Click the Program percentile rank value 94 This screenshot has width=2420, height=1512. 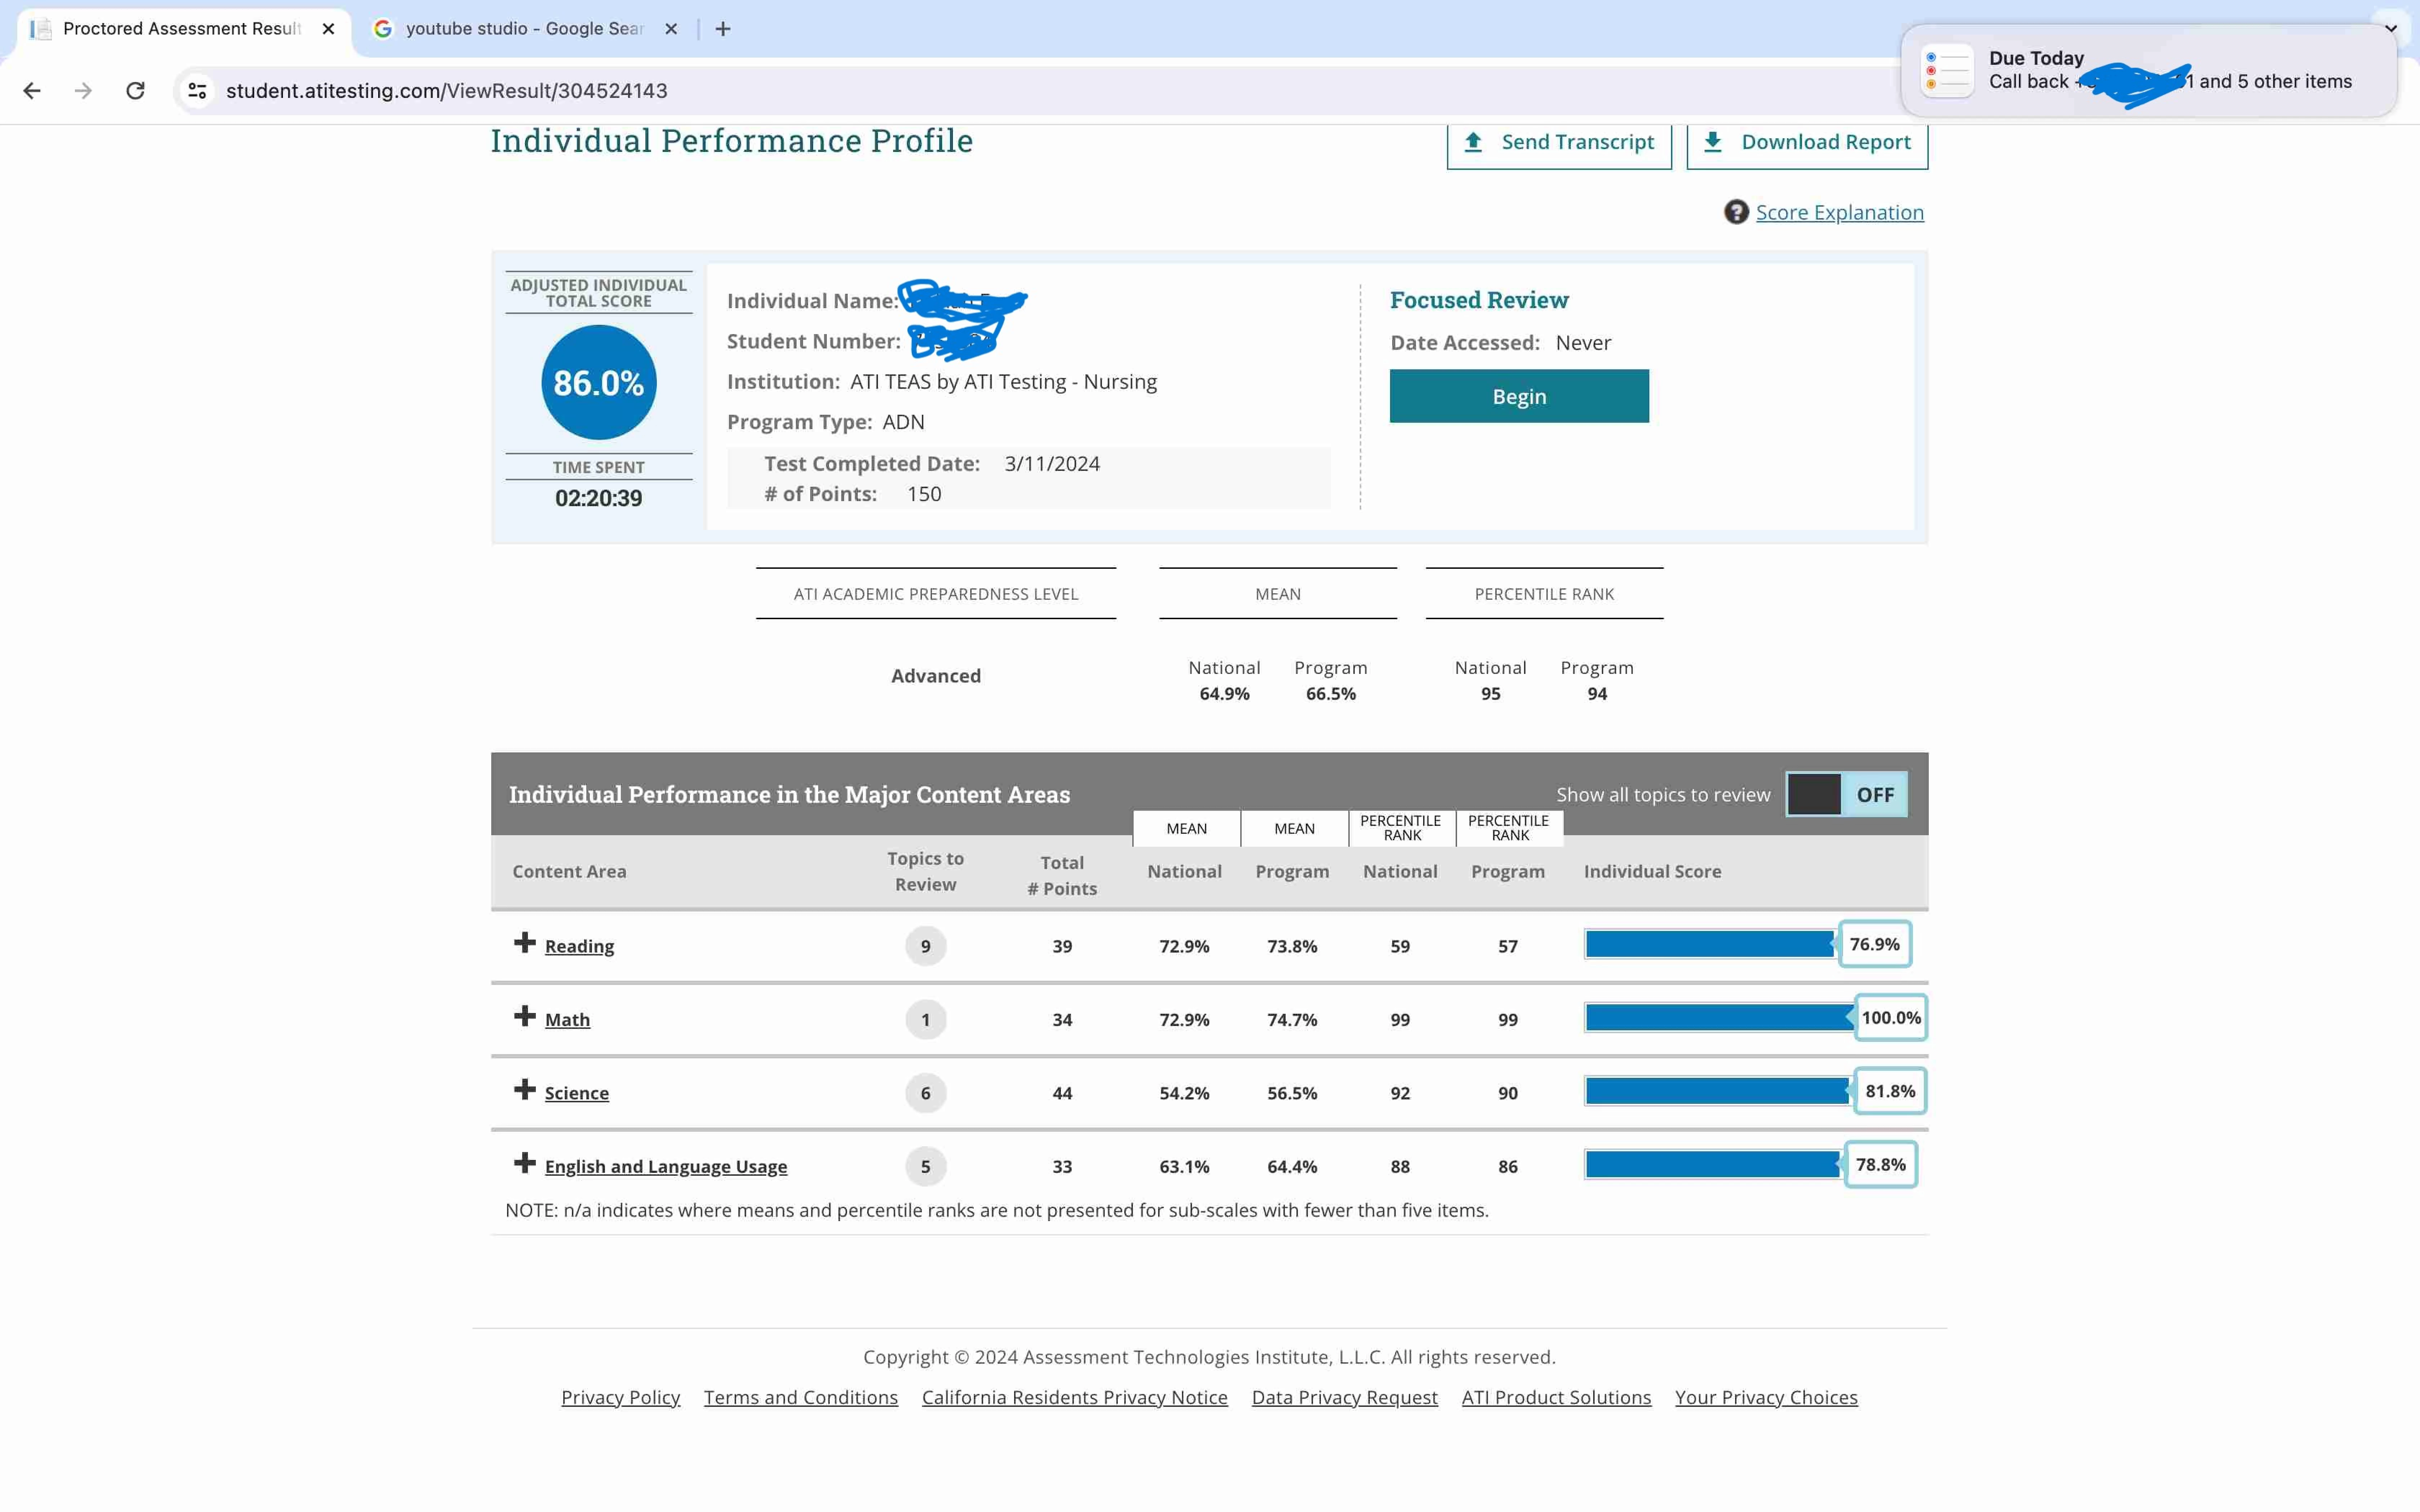point(1597,694)
